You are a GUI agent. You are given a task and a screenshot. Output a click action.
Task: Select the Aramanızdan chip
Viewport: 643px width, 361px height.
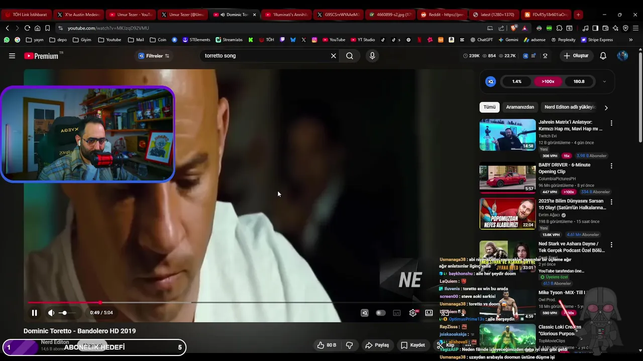tap(520, 107)
